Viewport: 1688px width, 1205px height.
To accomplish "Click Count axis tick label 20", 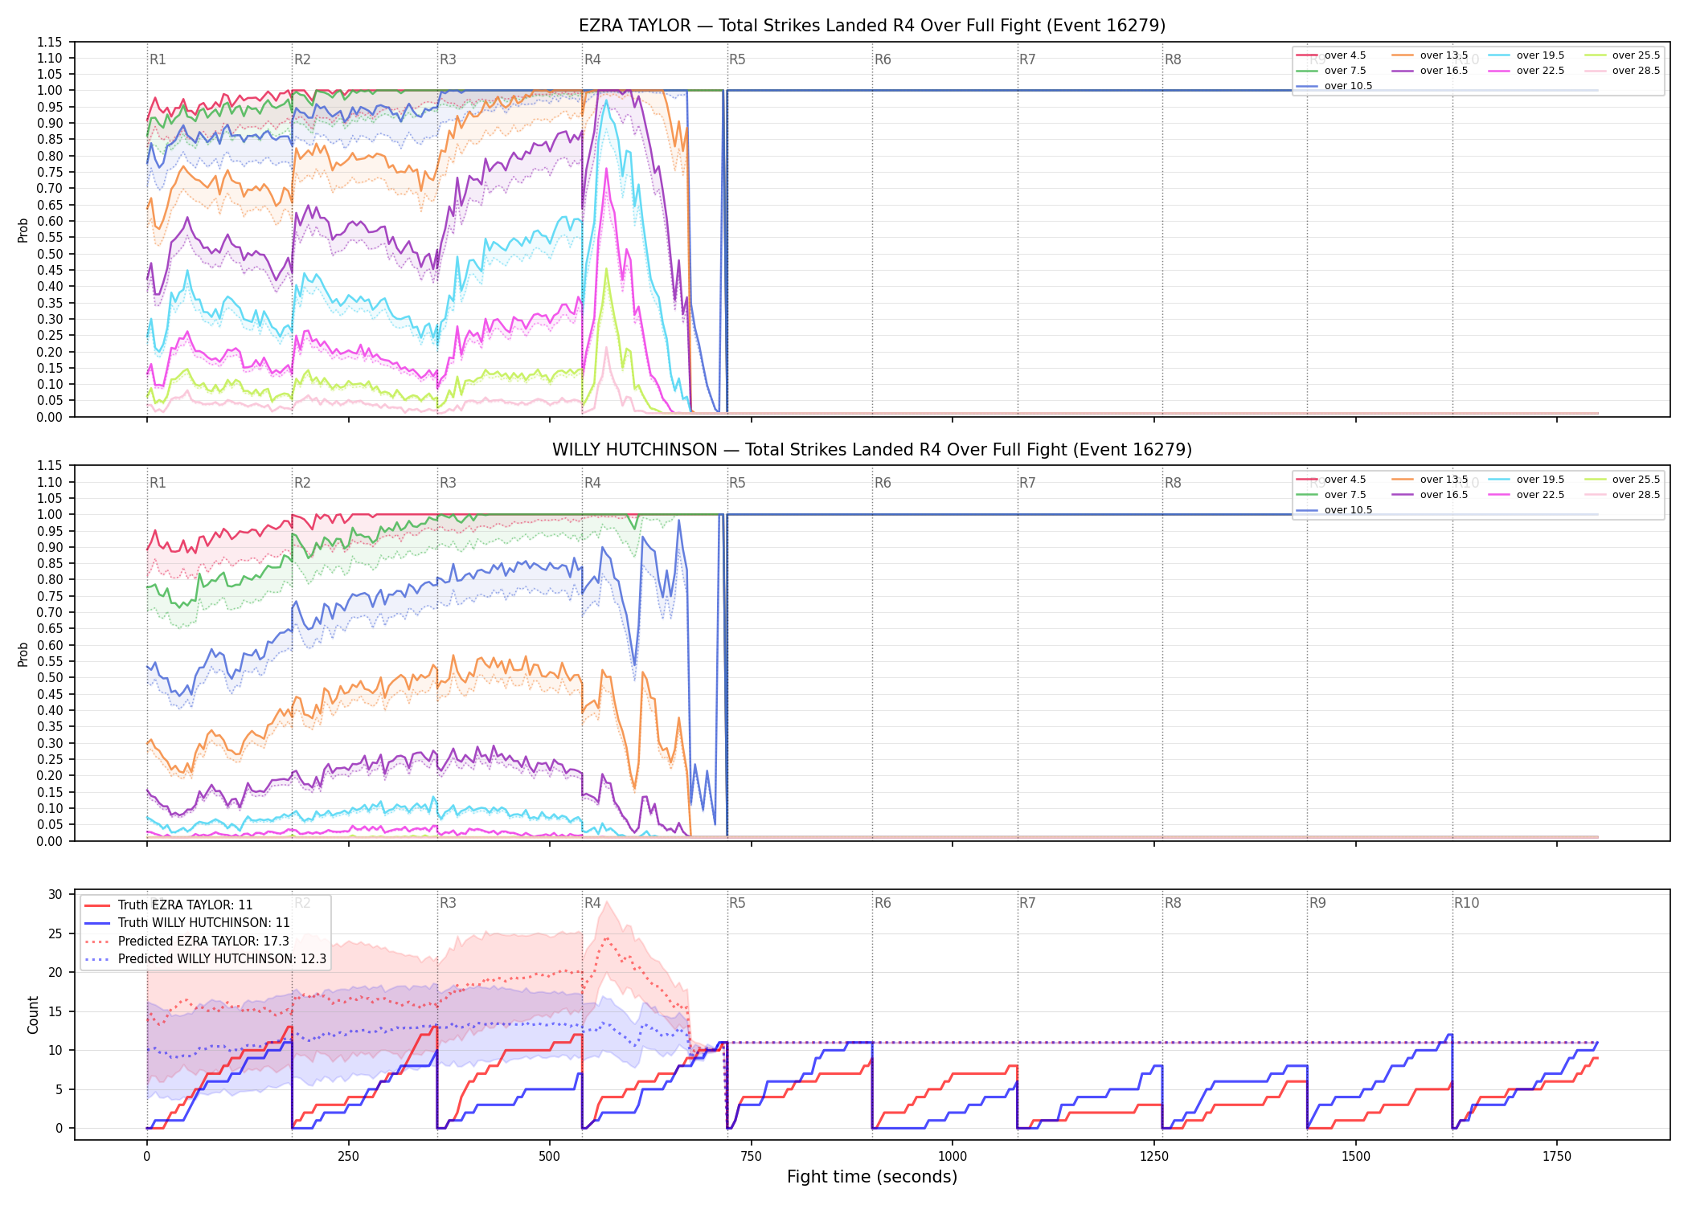I will tap(55, 973).
